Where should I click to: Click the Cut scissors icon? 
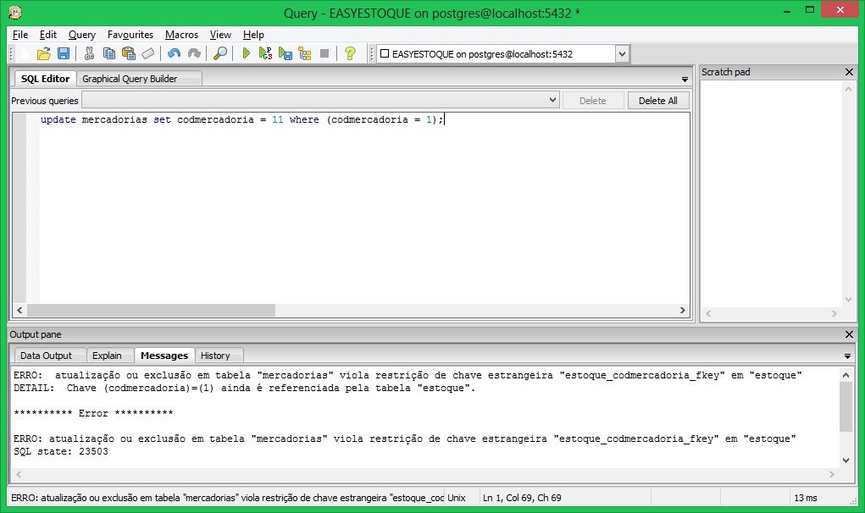(x=89, y=53)
